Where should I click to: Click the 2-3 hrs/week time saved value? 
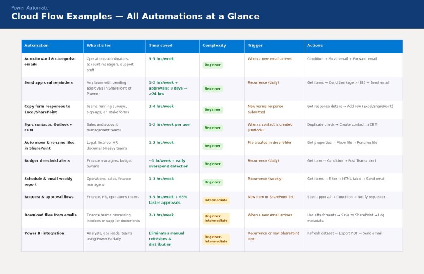click(x=161, y=215)
